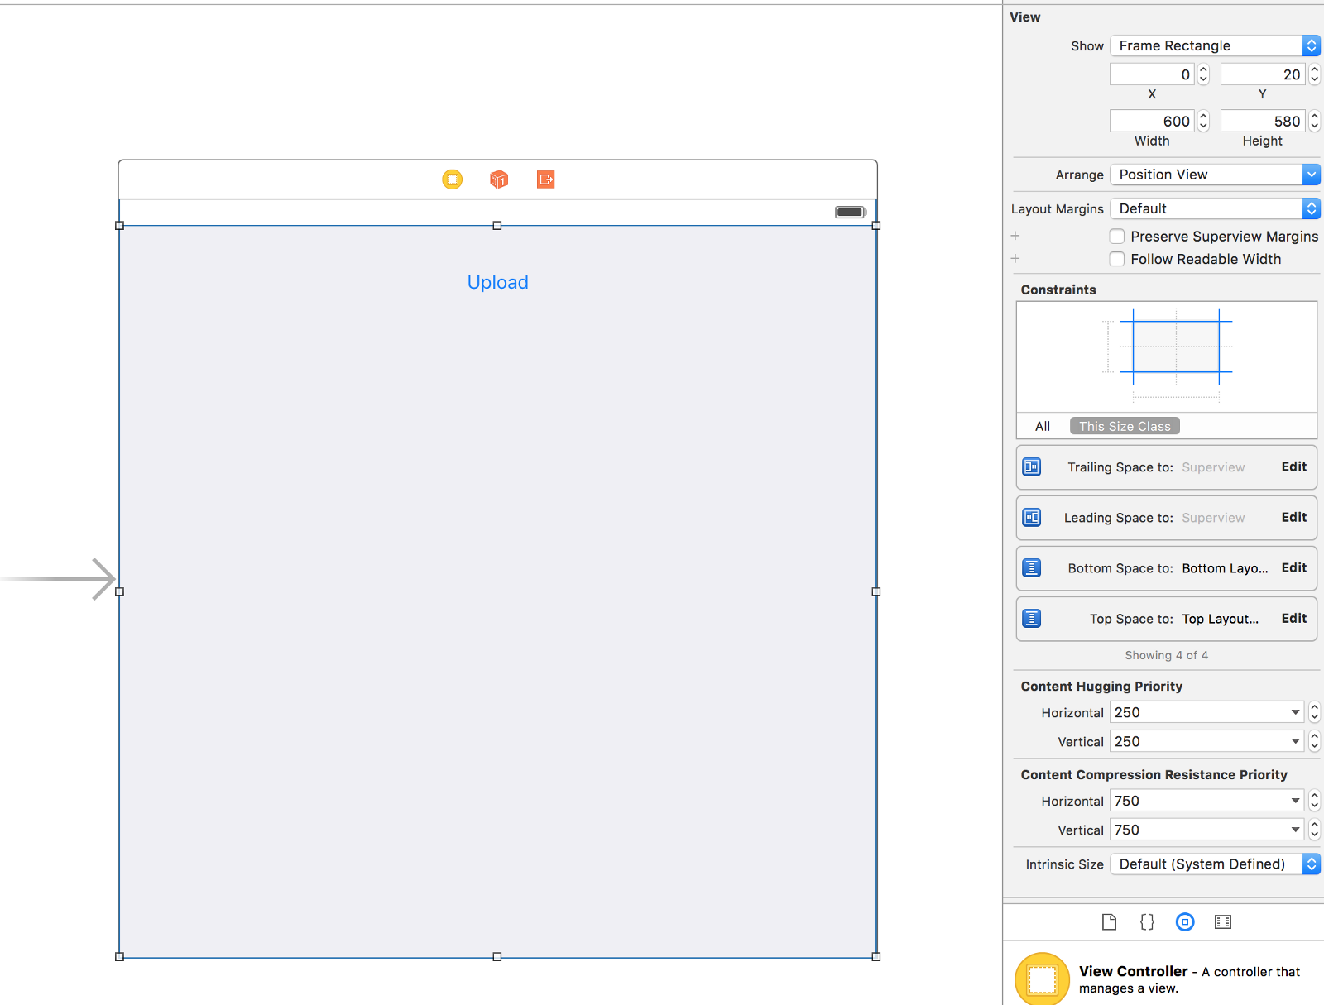
Task: Click the Leading Space constraint icon
Action: pyautogui.click(x=1032, y=518)
